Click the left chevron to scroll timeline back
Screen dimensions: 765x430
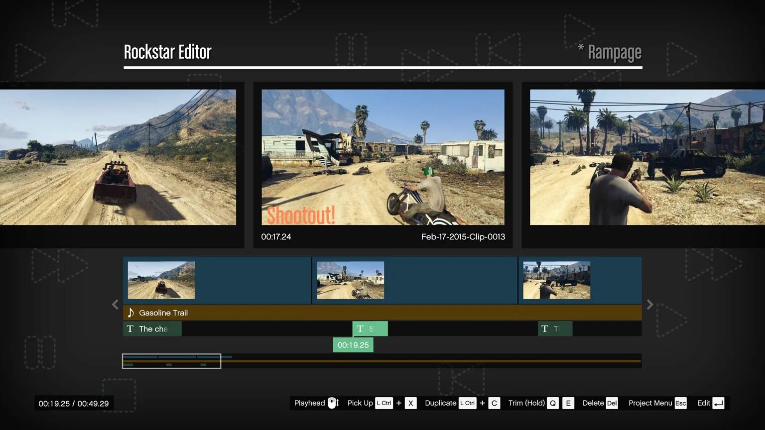click(115, 304)
